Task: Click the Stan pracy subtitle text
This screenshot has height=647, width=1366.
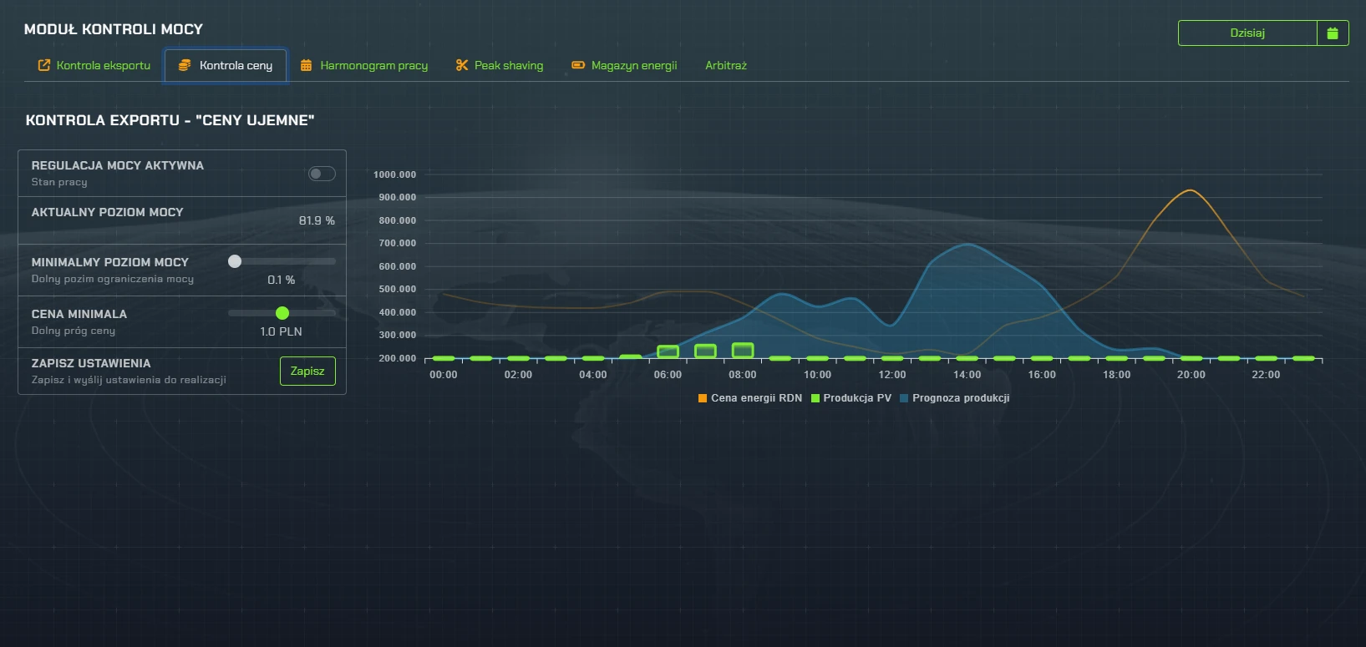Action: (x=59, y=182)
